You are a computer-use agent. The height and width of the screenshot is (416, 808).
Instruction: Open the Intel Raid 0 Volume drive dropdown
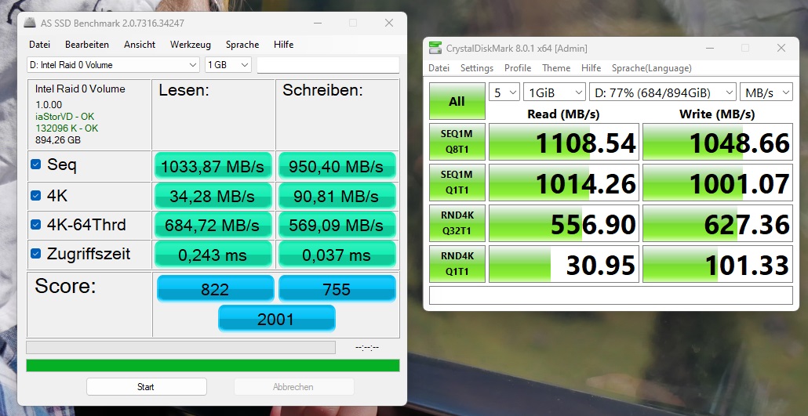(x=113, y=65)
